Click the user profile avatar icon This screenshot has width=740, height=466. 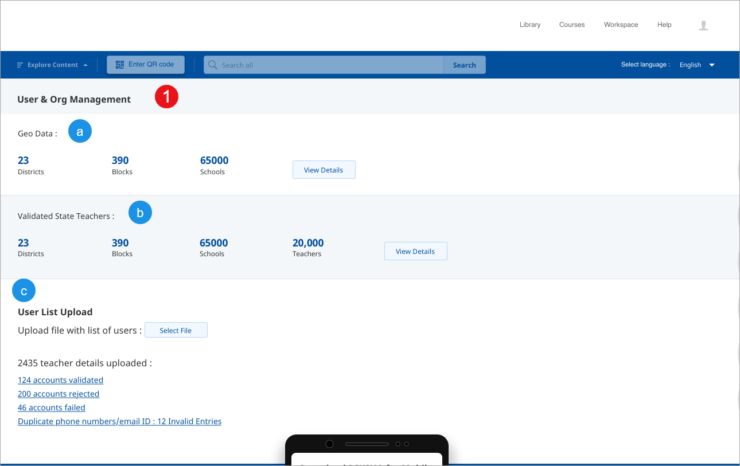(703, 25)
